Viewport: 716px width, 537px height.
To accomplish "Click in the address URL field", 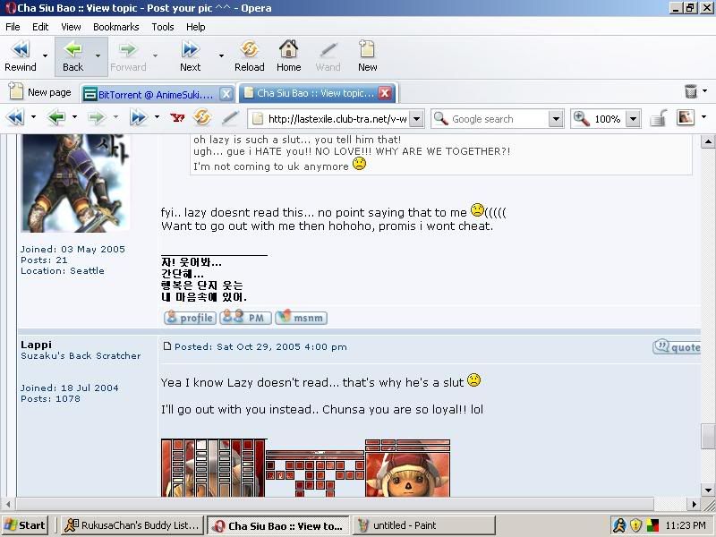I will pos(337,119).
